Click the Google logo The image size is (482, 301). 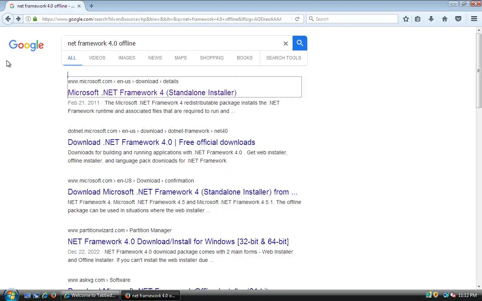point(26,45)
